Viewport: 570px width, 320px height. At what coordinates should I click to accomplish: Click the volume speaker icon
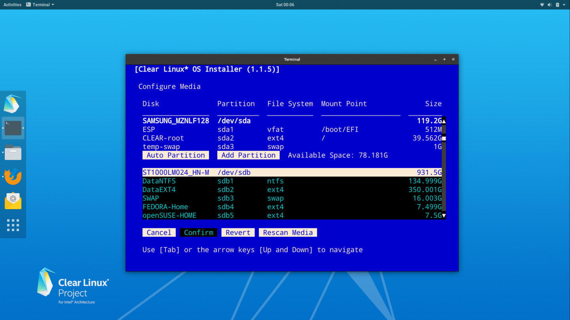tap(549, 5)
